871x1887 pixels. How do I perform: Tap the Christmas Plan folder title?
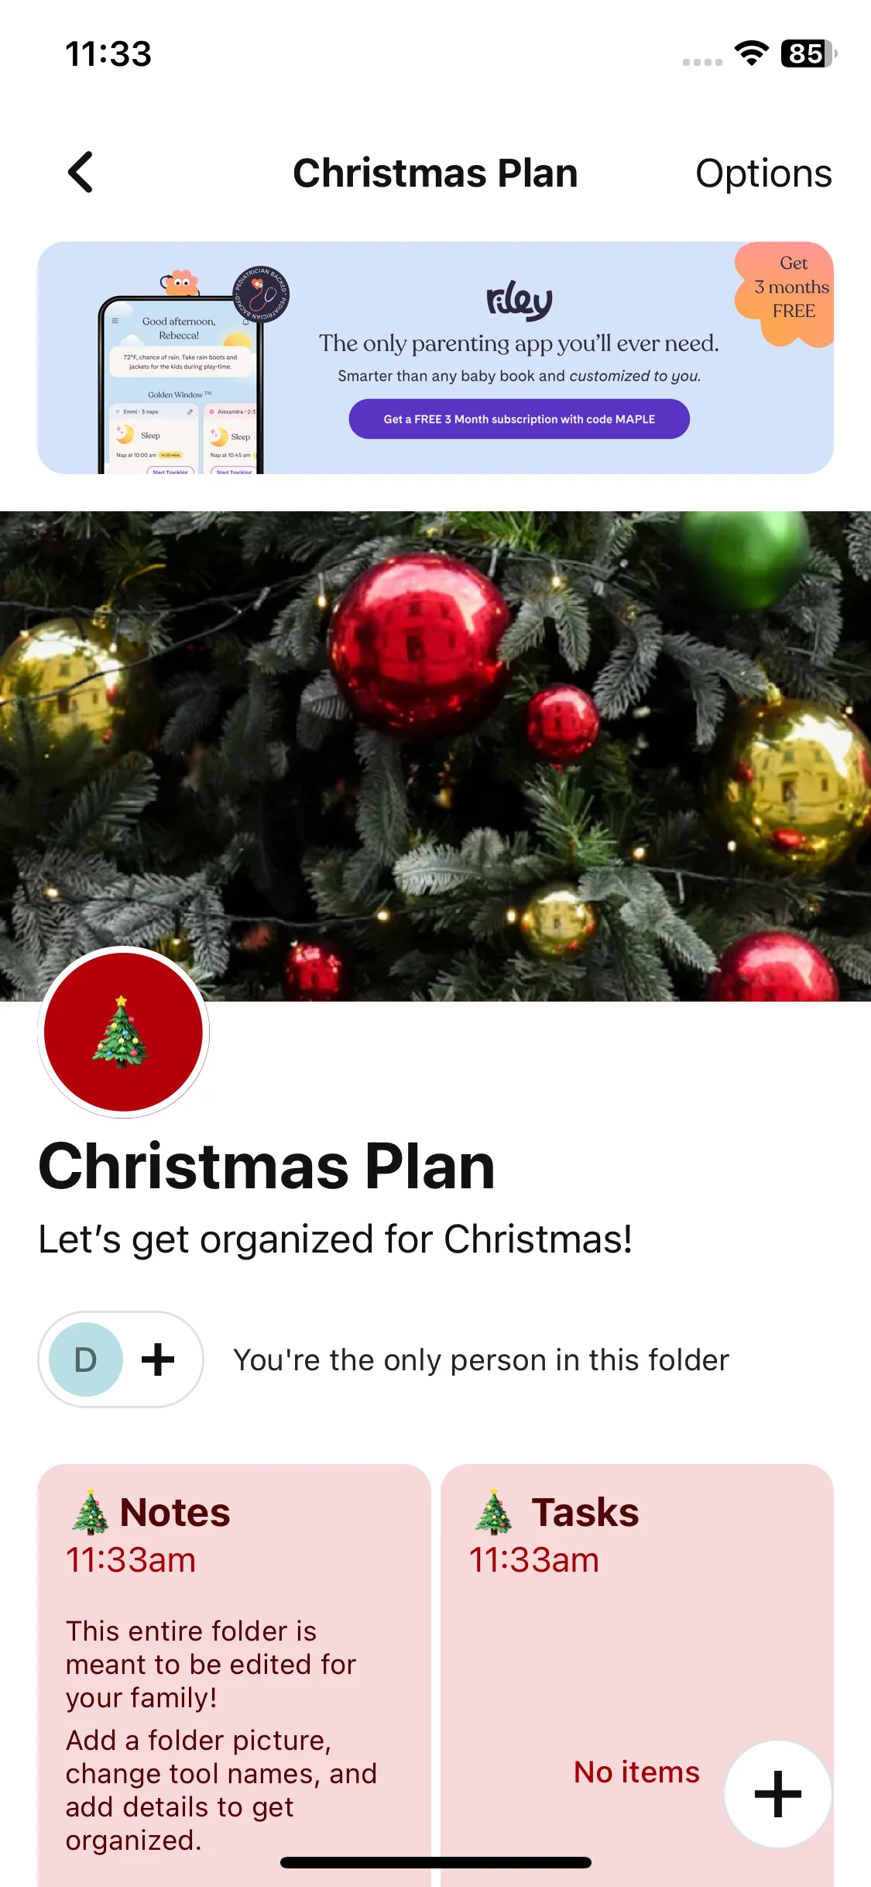point(266,1167)
